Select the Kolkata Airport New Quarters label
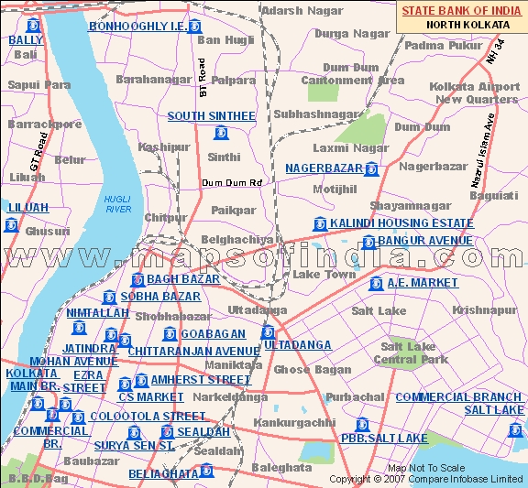The height and width of the screenshot is (488, 528). (x=475, y=93)
